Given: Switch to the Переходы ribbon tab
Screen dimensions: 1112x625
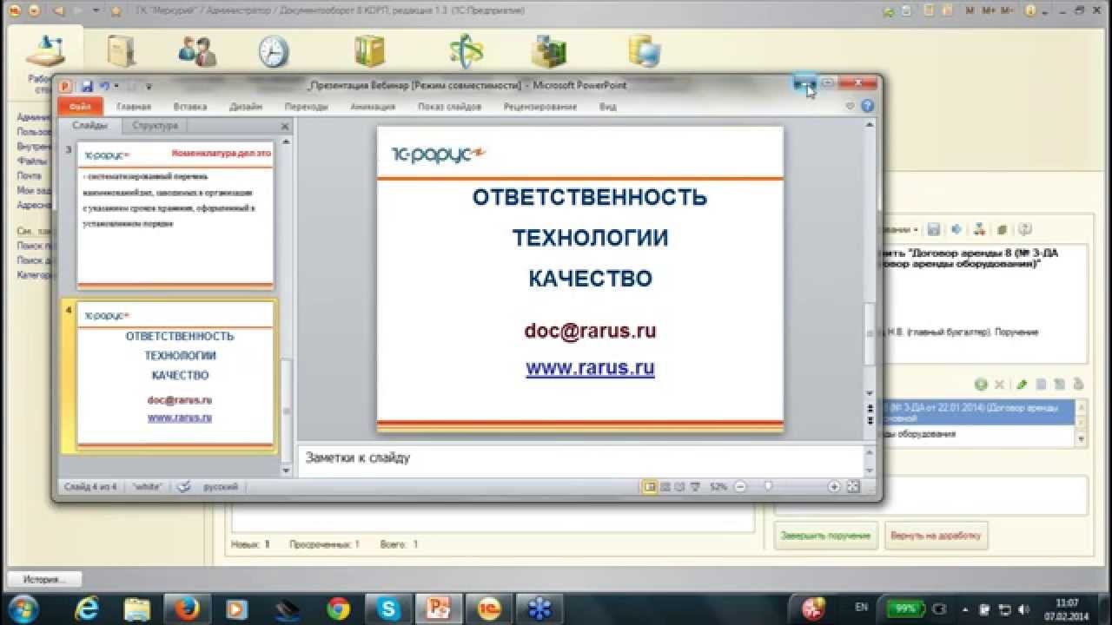Looking at the screenshot, I should (x=306, y=107).
